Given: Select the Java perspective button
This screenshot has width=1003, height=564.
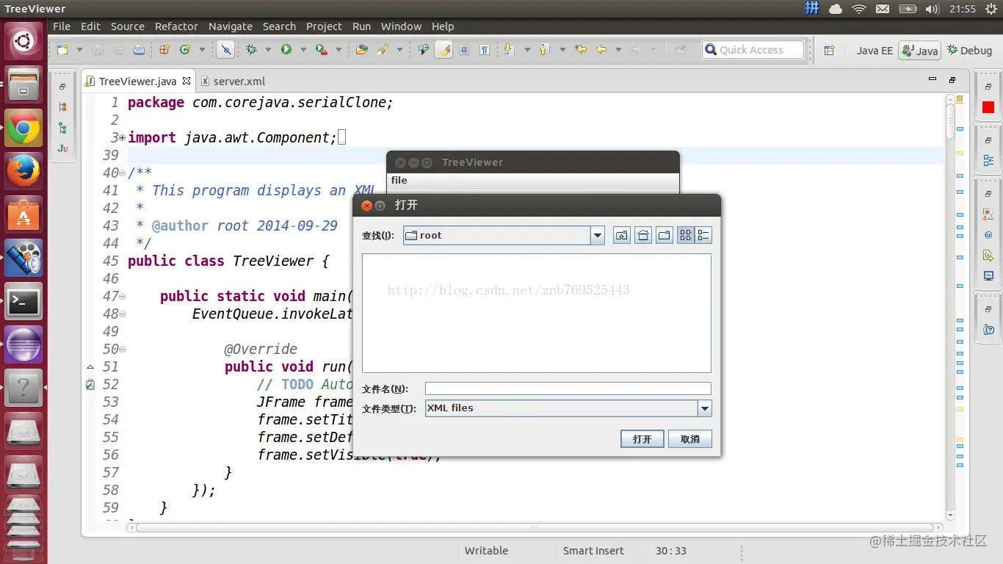Looking at the screenshot, I should (920, 51).
